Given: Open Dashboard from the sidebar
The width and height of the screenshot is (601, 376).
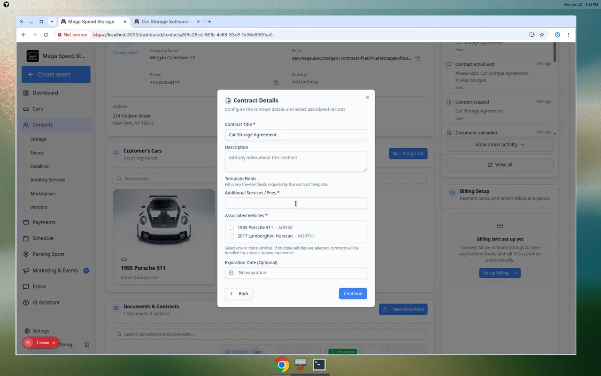Looking at the screenshot, I should click(x=45, y=93).
